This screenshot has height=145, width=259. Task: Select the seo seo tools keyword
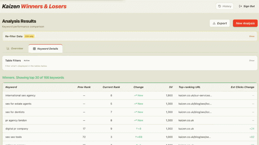[x=14, y=137]
